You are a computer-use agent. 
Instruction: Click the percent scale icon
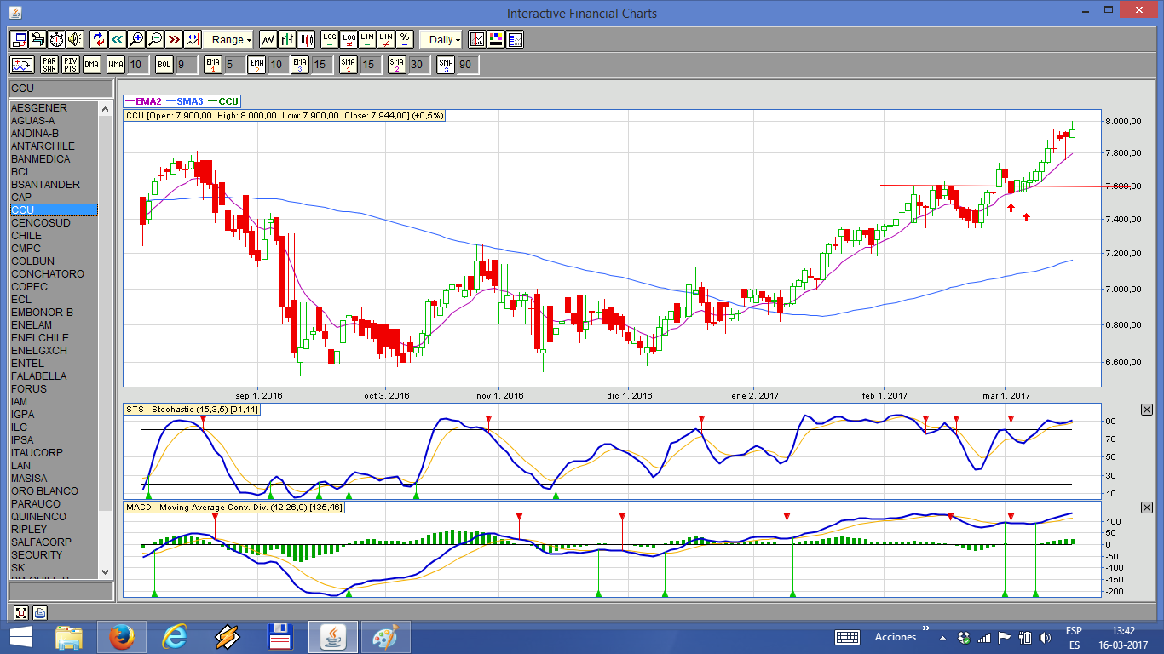405,39
